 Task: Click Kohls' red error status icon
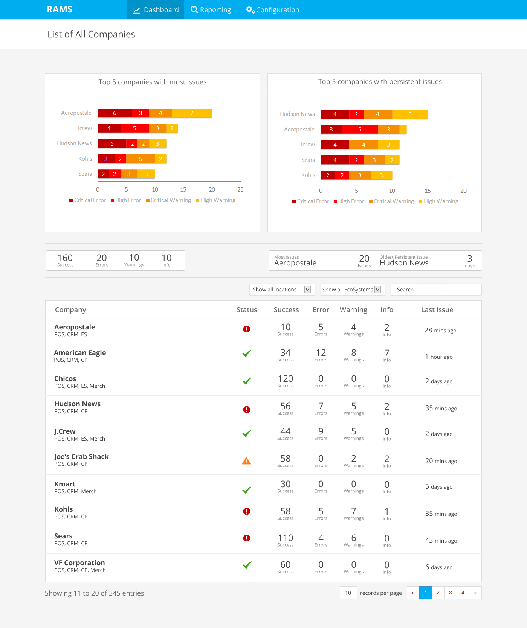click(x=247, y=511)
